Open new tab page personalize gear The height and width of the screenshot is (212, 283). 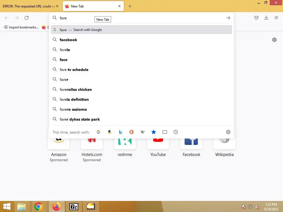(274, 40)
